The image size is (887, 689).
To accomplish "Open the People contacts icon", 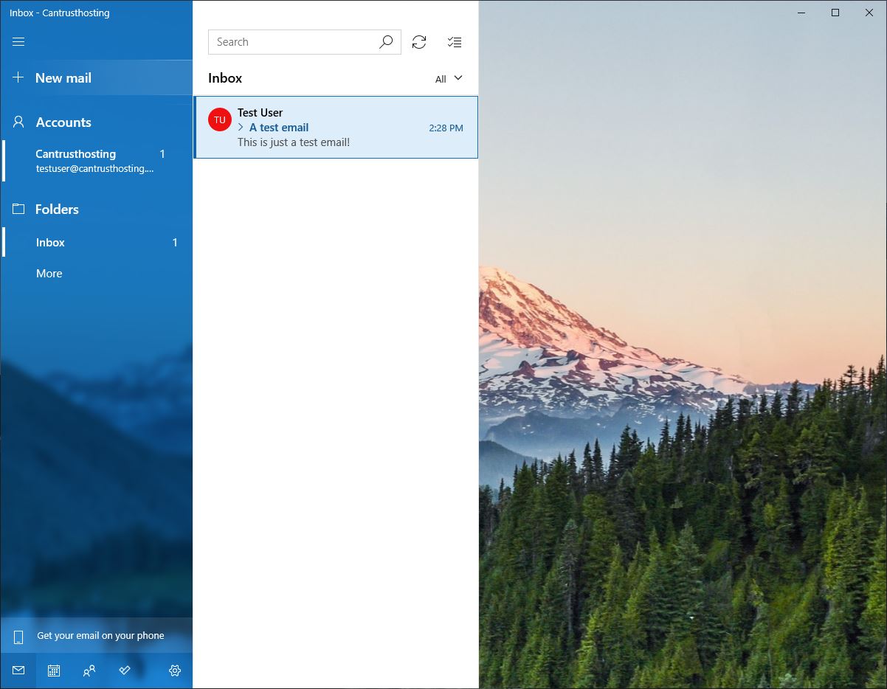I will tap(89, 671).
